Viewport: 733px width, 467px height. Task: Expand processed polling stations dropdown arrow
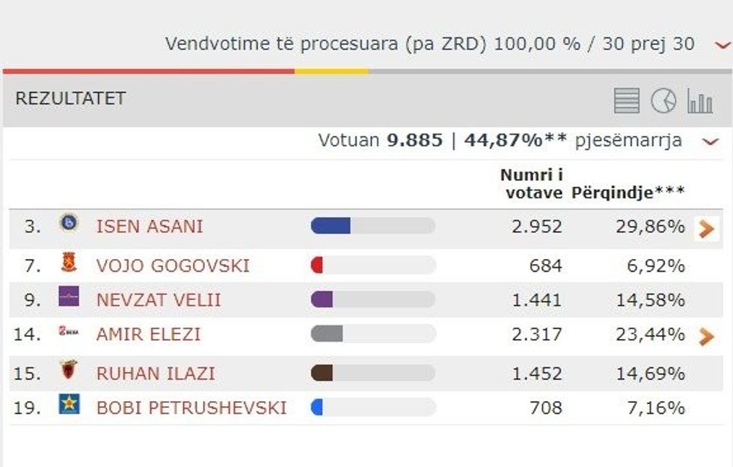click(x=721, y=46)
